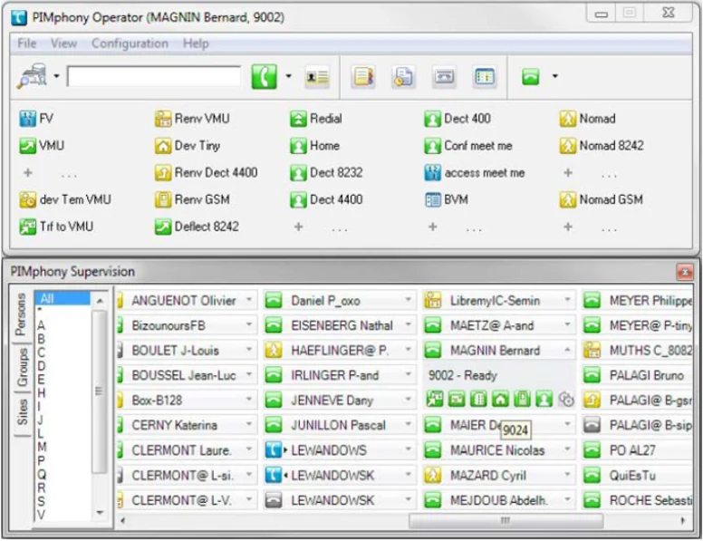The image size is (703, 541).
Task: Click the Trf to VMU shortcut
Action: [56, 227]
